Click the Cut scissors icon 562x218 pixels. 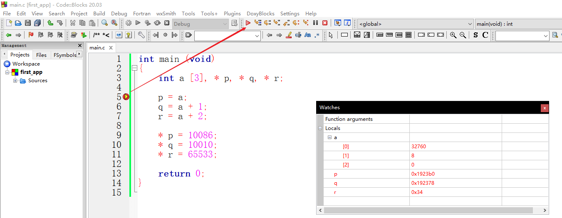[73, 23]
